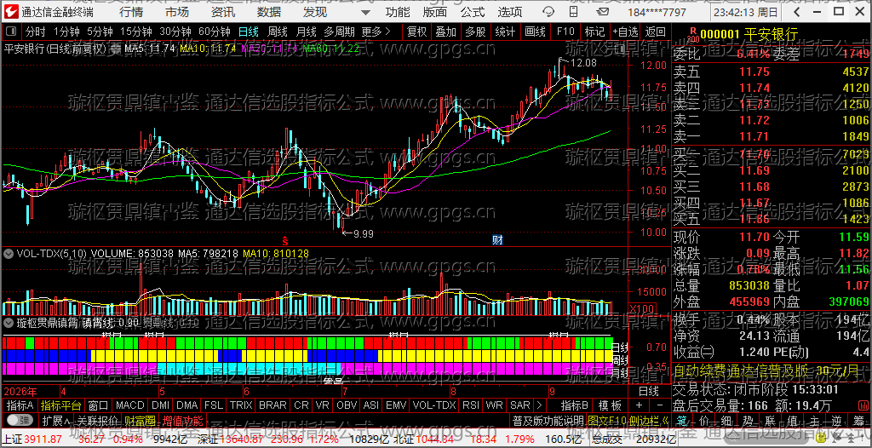Click the 标记 mark button
Image resolution: width=872 pixels, height=448 pixels.
click(x=595, y=32)
